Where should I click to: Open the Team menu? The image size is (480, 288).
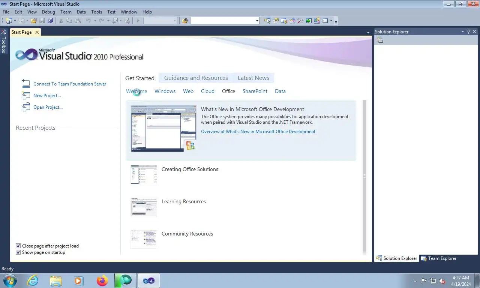pos(66,12)
